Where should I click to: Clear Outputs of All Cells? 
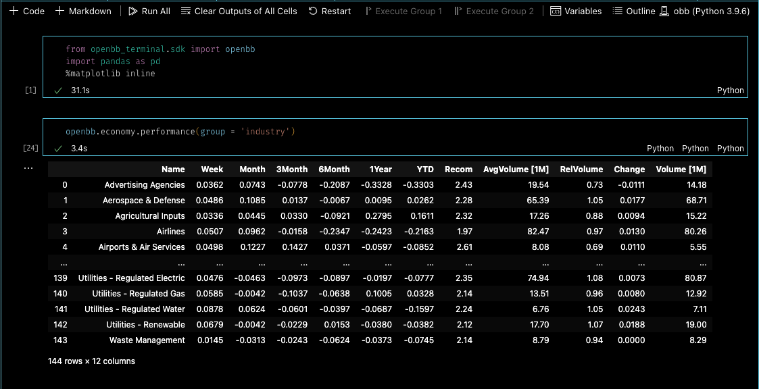(239, 11)
